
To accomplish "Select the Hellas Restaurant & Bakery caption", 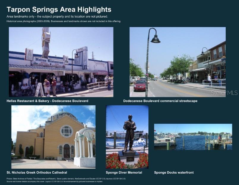I will (48, 101).
